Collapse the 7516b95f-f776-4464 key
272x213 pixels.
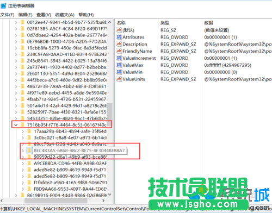16,125
